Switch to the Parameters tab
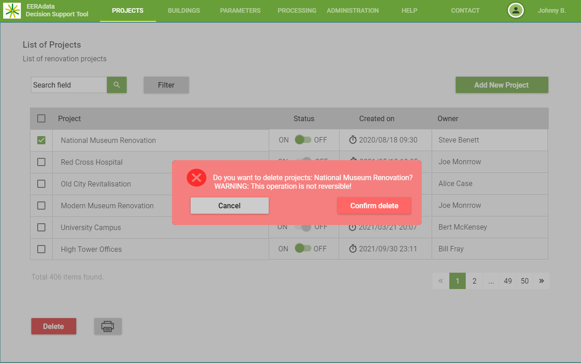Image resolution: width=581 pixels, height=363 pixels. click(x=240, y=10)
